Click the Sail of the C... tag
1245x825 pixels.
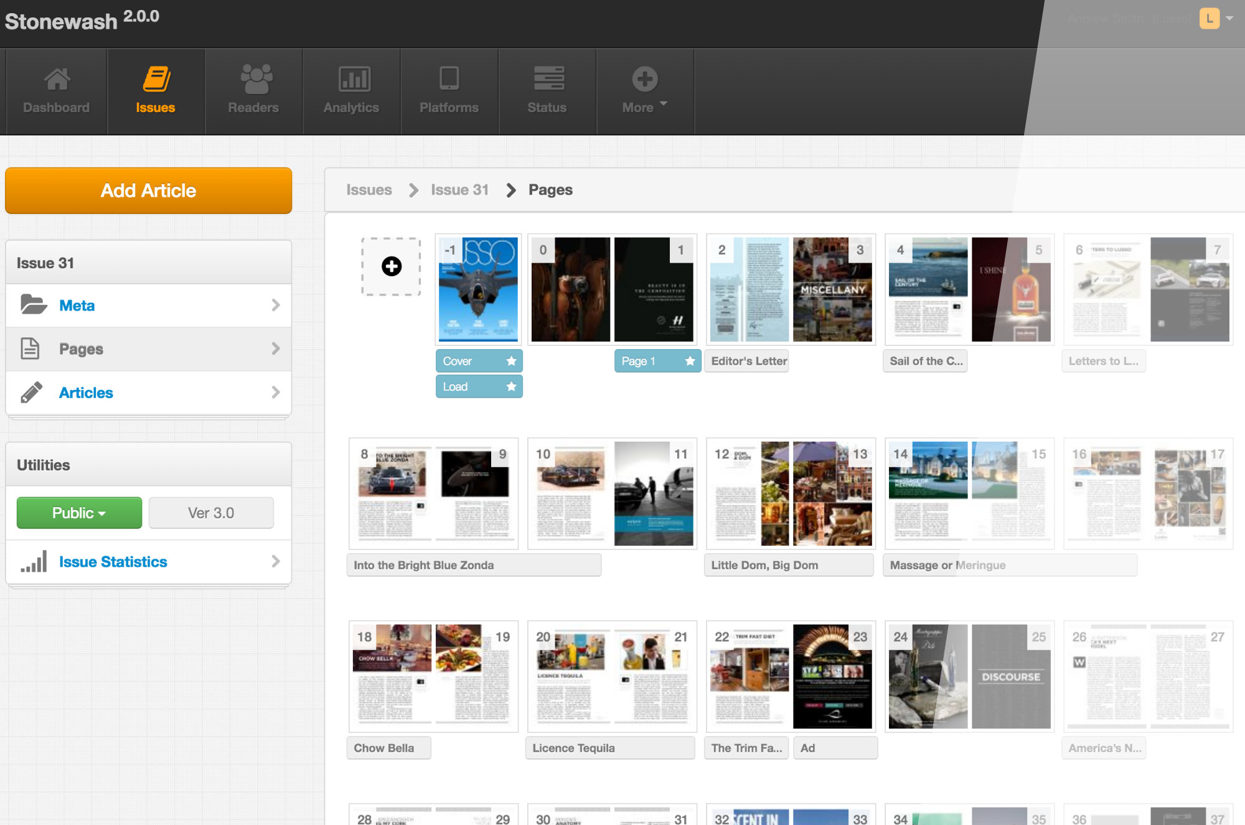pyautogui.click(x=925, y=361)
